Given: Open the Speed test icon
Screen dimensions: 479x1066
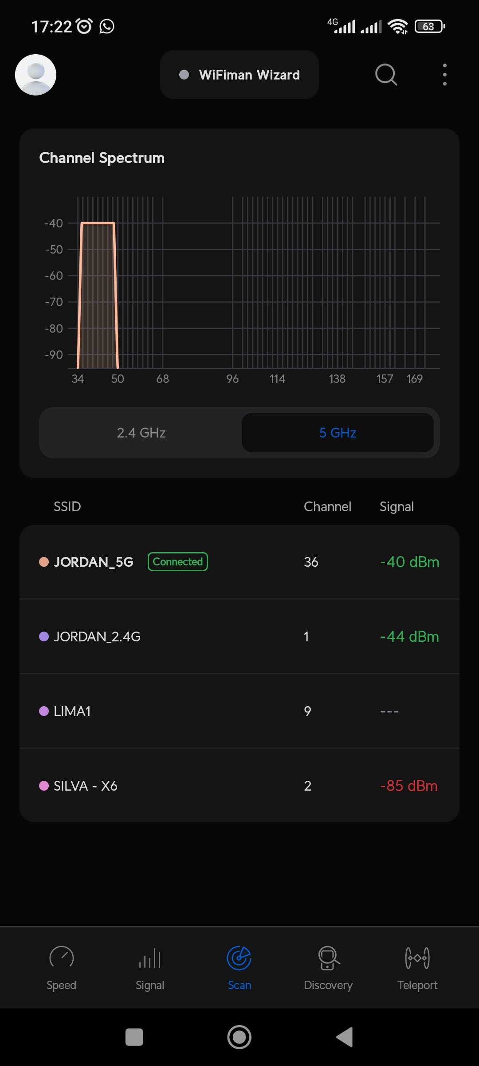Looking at the screenshot, I should (62, 958).
